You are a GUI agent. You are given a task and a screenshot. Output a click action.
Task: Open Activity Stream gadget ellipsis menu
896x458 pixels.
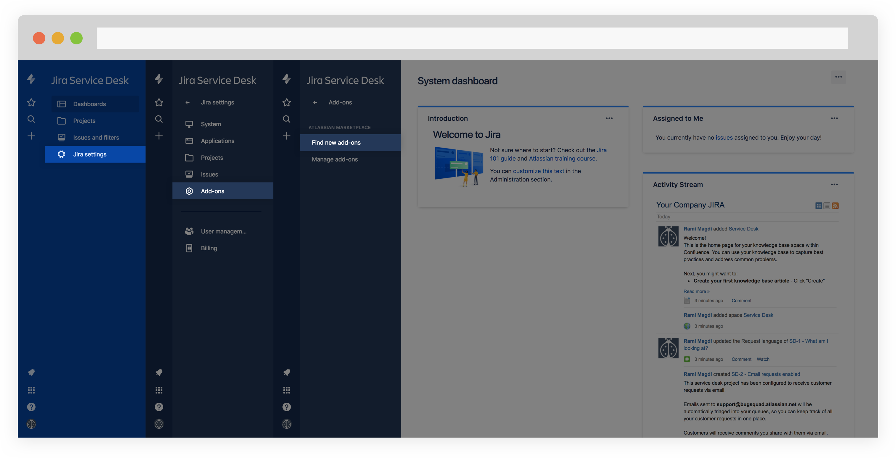coord(834,185)
